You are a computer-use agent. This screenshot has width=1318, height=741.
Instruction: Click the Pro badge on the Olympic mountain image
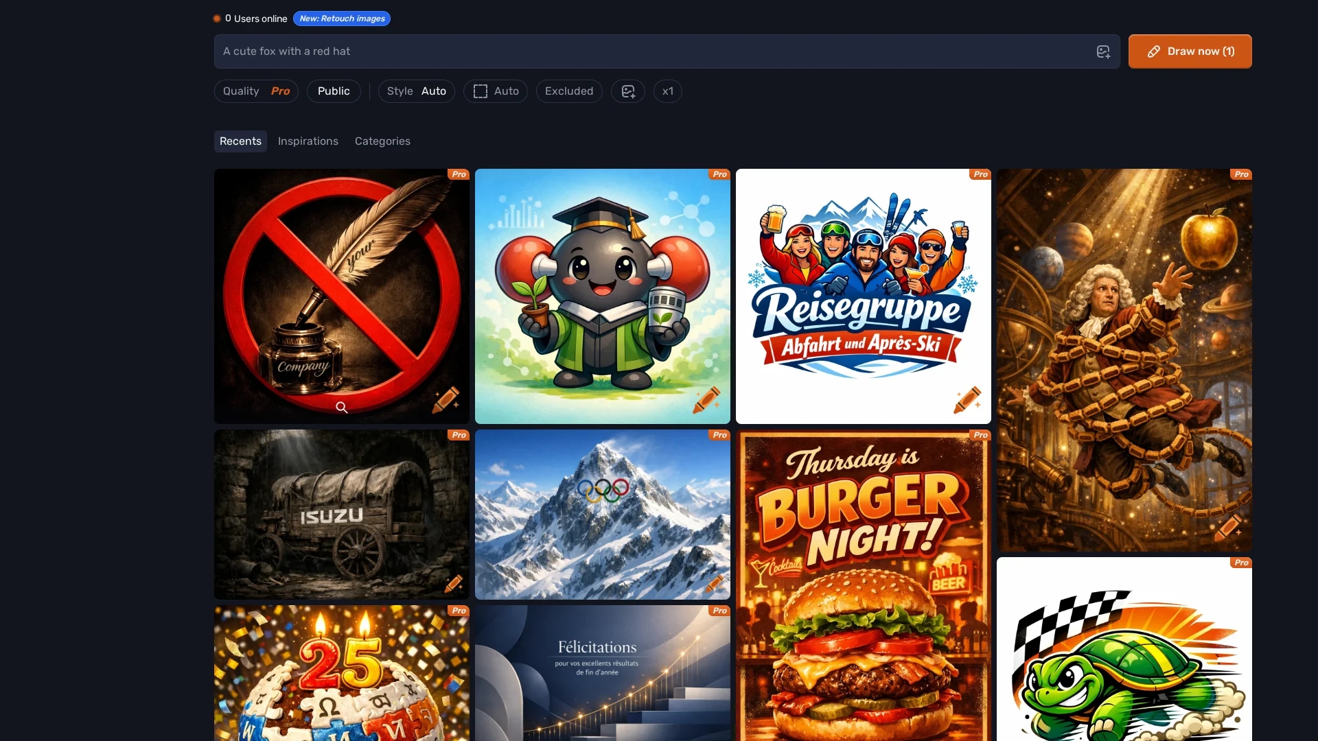[x=720, y=435]
